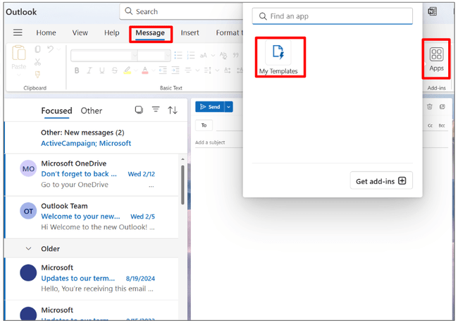Collapse the Older messages group
The height and width of the screenshot is (323, 458).
[29, 249]
